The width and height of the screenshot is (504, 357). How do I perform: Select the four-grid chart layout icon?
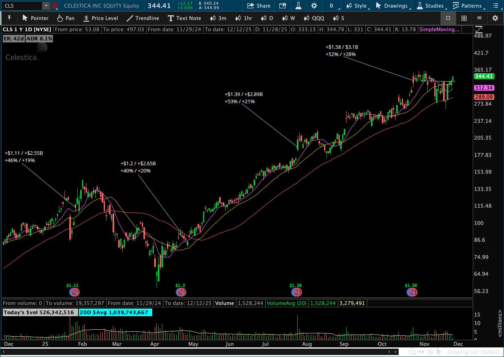pyautogui.click(x=464, y=18)
